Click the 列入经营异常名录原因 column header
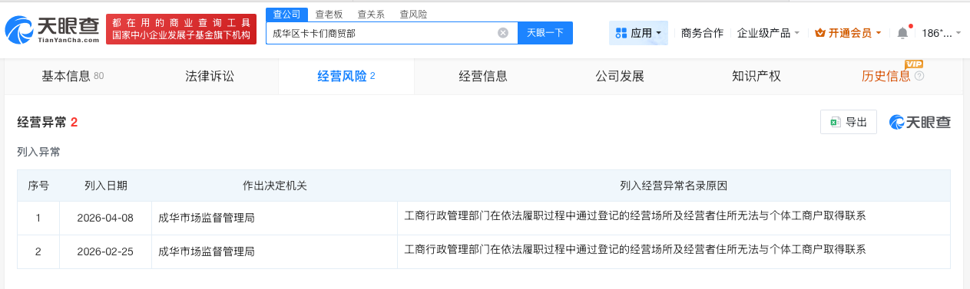 tap(674, 186)
